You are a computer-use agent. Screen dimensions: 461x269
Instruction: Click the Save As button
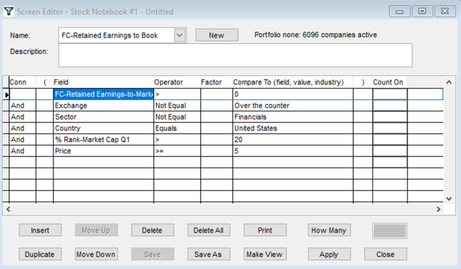tap(209, 254)
